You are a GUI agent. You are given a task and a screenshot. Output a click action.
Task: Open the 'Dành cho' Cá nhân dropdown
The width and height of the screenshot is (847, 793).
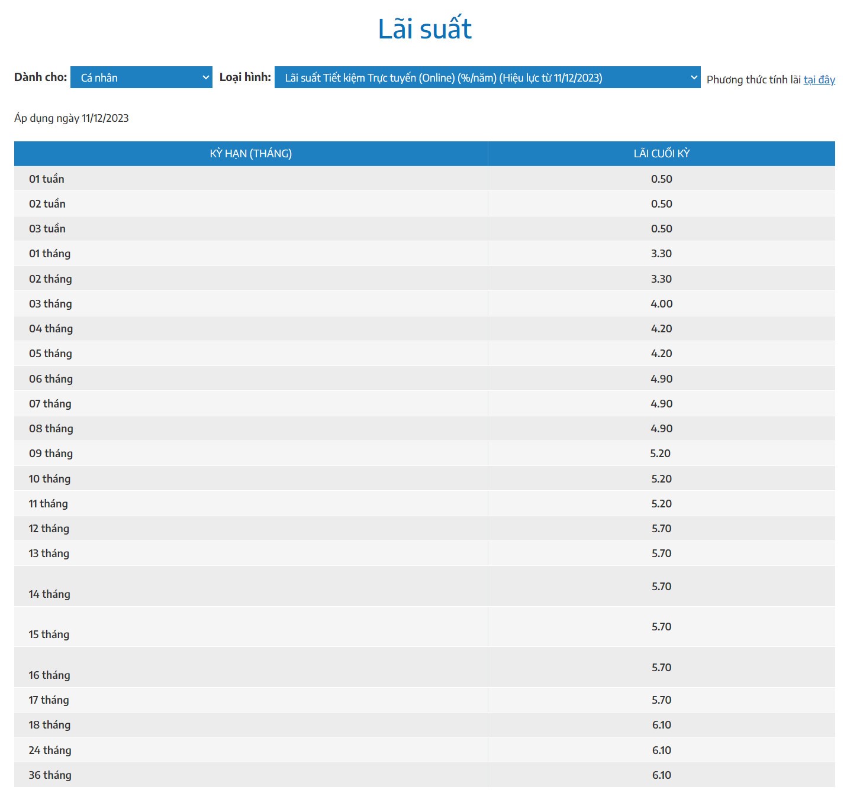[x=141, y=77]
